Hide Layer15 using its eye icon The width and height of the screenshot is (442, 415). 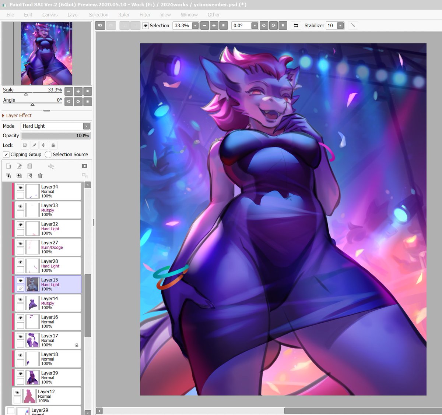tap(21, 281)
